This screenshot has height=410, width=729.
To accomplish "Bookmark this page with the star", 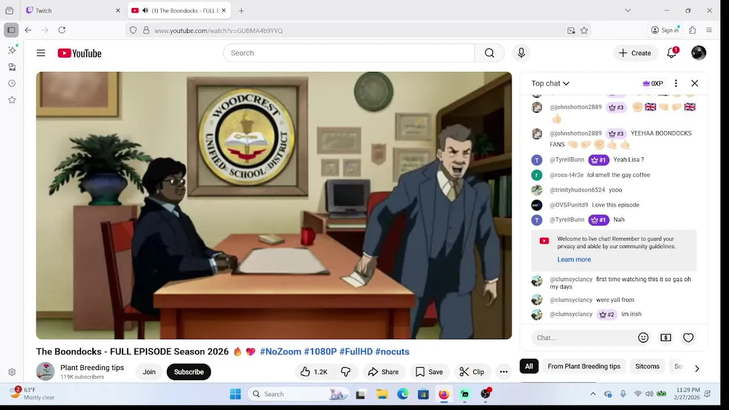I will click(x=584, y=31).
